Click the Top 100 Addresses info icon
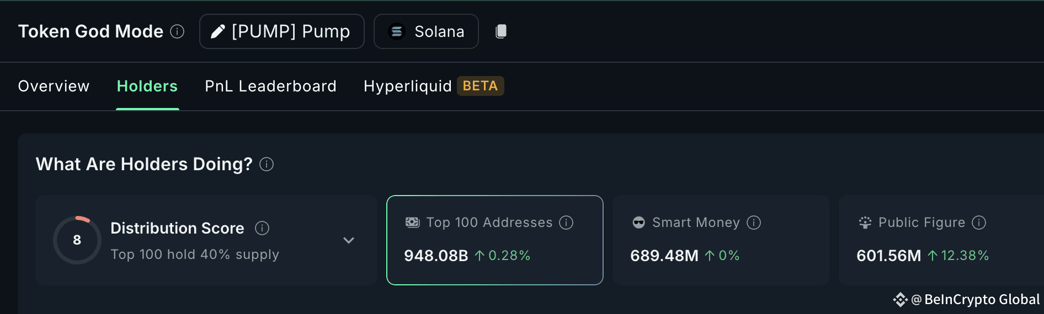1044x314 pixels. coord(566,223)
